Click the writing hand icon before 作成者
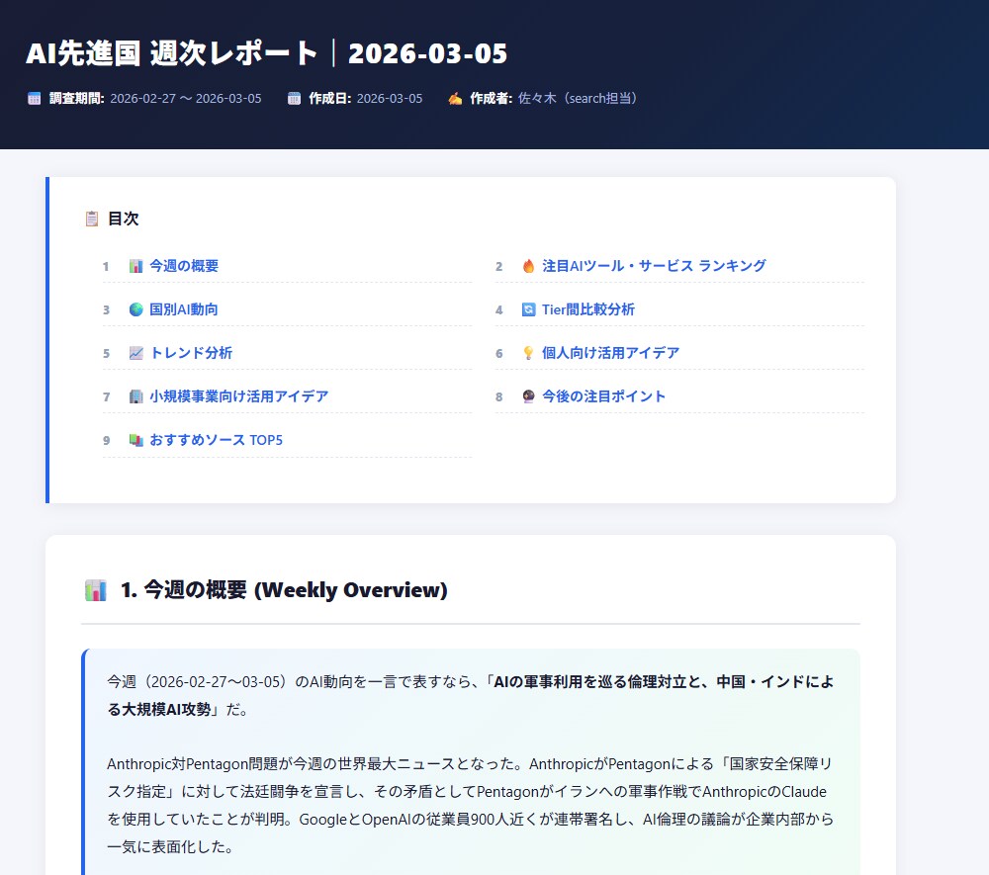The image size is (989, 875). [455, 98]
